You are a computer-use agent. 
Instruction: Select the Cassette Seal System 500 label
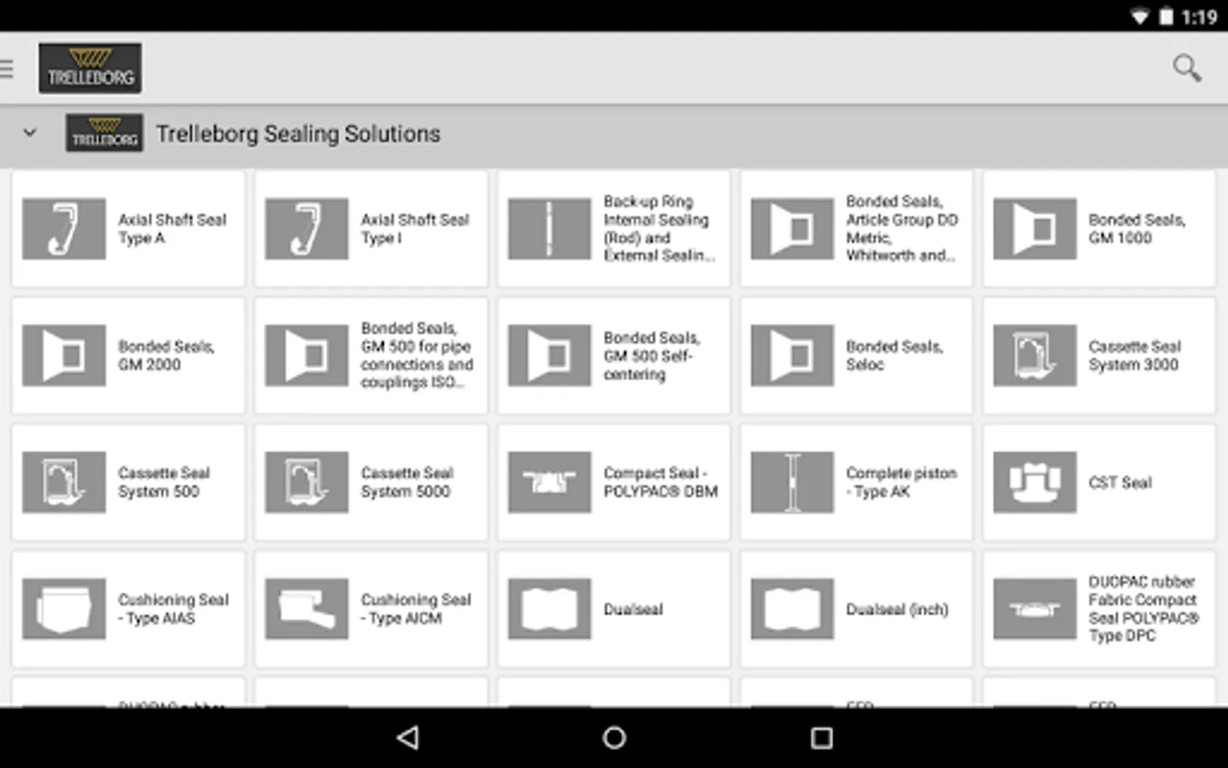pos(164,482)
